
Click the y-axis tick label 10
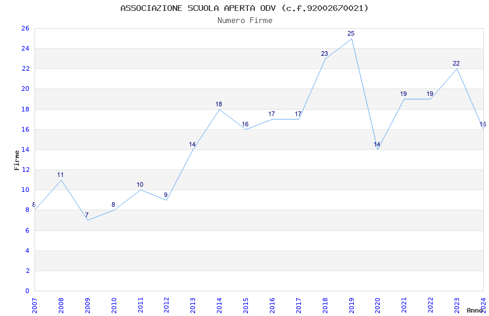[25, 190]
